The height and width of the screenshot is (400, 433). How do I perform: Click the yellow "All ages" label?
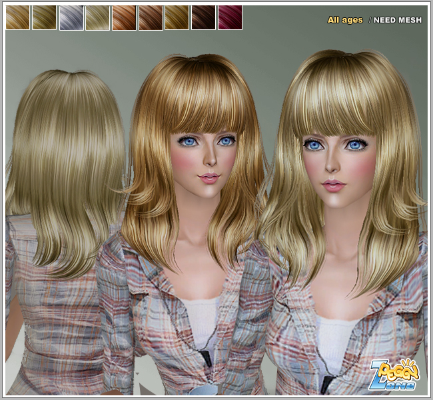click(345, 20)
